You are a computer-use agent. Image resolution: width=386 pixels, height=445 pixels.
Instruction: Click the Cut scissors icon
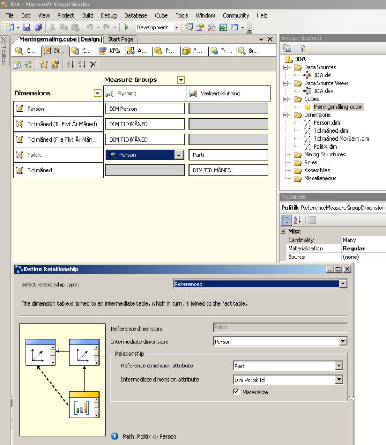click(52, 27)
